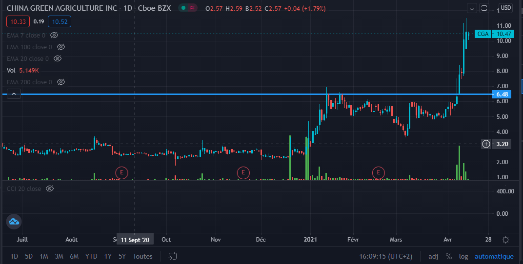Set date range to 5Y

[x=122, y=256]
